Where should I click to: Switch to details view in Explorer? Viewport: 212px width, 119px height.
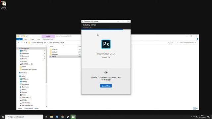tap(194, 108)
